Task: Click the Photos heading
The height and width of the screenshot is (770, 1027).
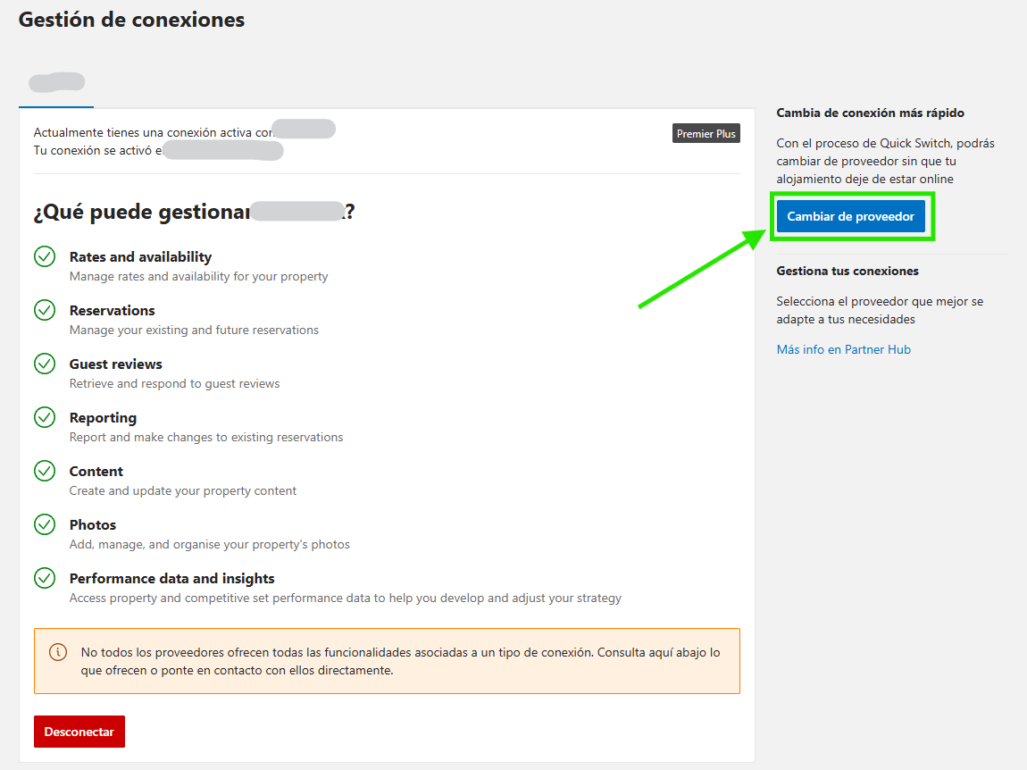Action: pos(92,525)
